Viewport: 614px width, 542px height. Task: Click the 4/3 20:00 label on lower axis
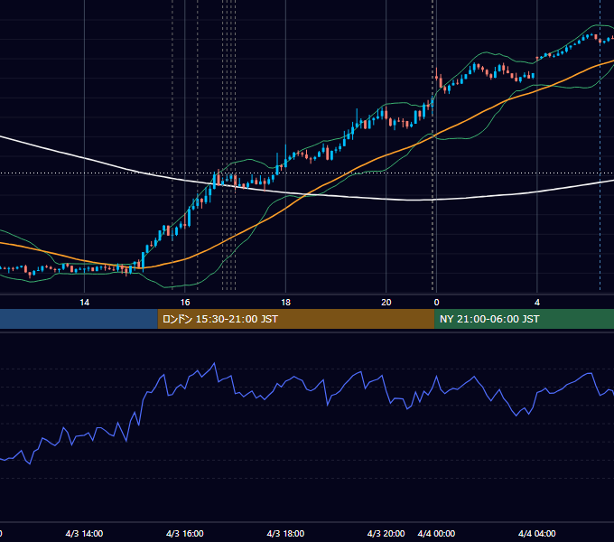tap(386, 533)
